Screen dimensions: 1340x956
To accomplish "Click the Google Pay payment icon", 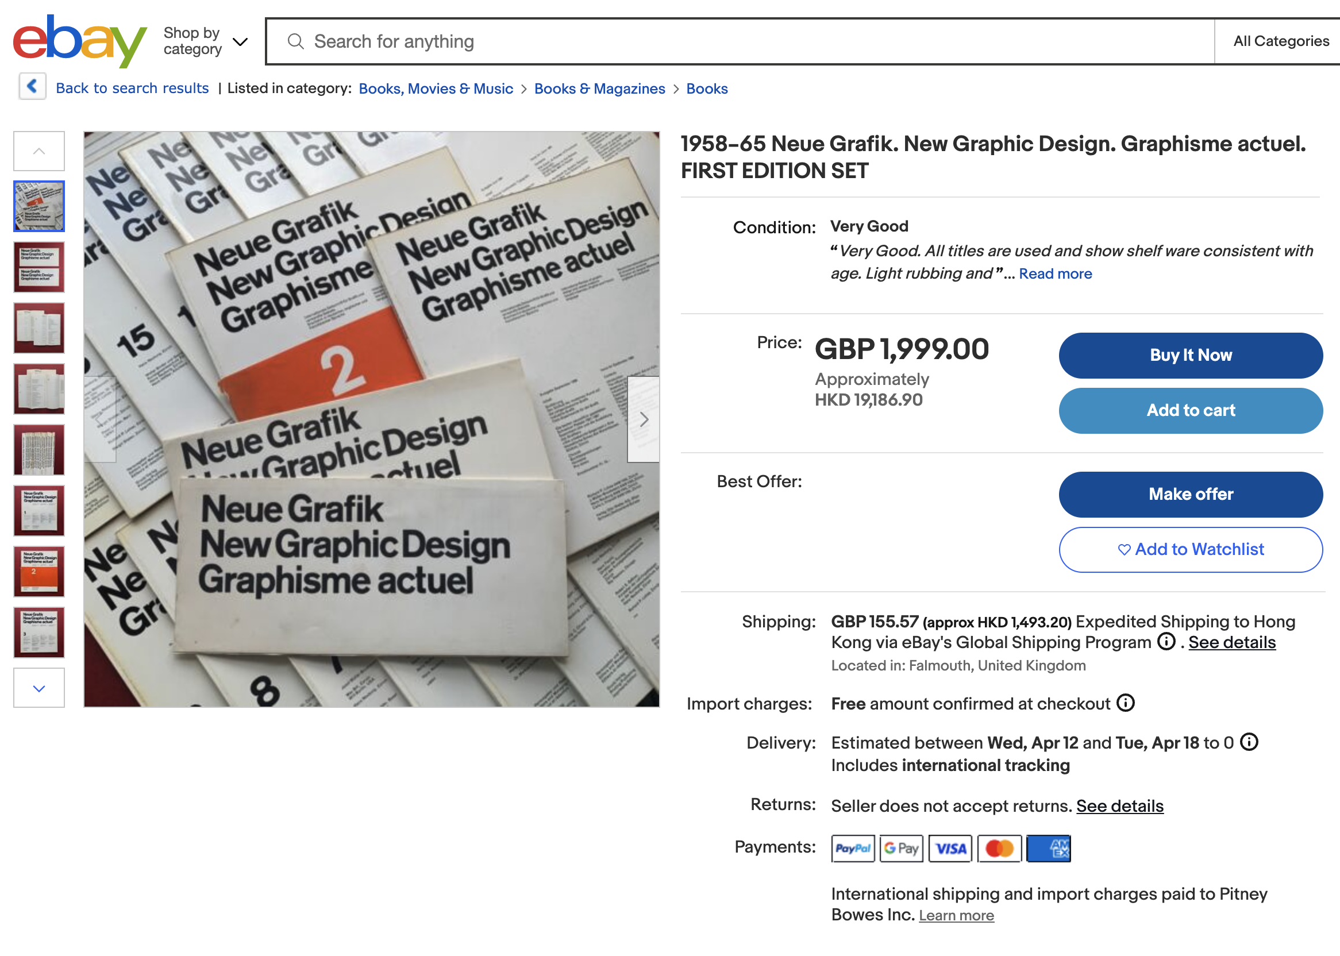I will [902, 849].
